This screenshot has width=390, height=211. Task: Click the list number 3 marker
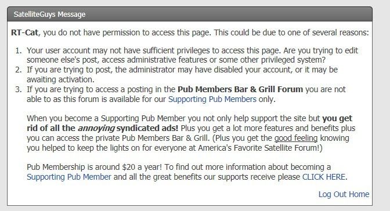[x=19, y=89]
